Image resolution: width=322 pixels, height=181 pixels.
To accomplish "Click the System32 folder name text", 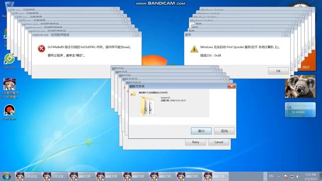I will pyautogui.click(x=166, y=98).
